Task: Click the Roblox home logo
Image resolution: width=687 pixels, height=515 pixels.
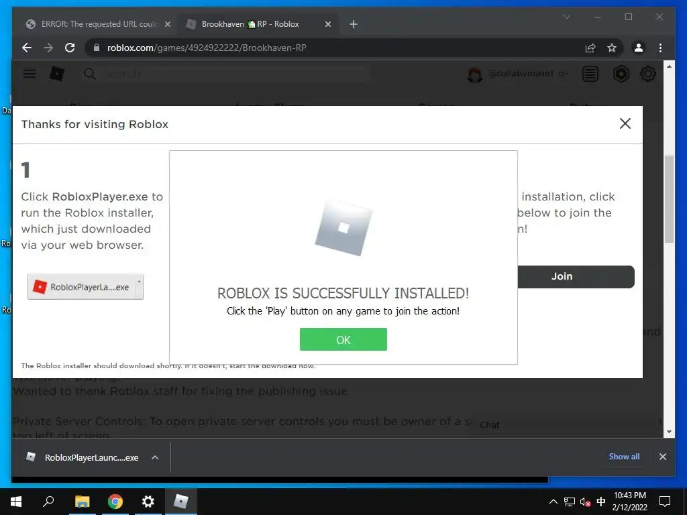Action: [x=57, y=74]
